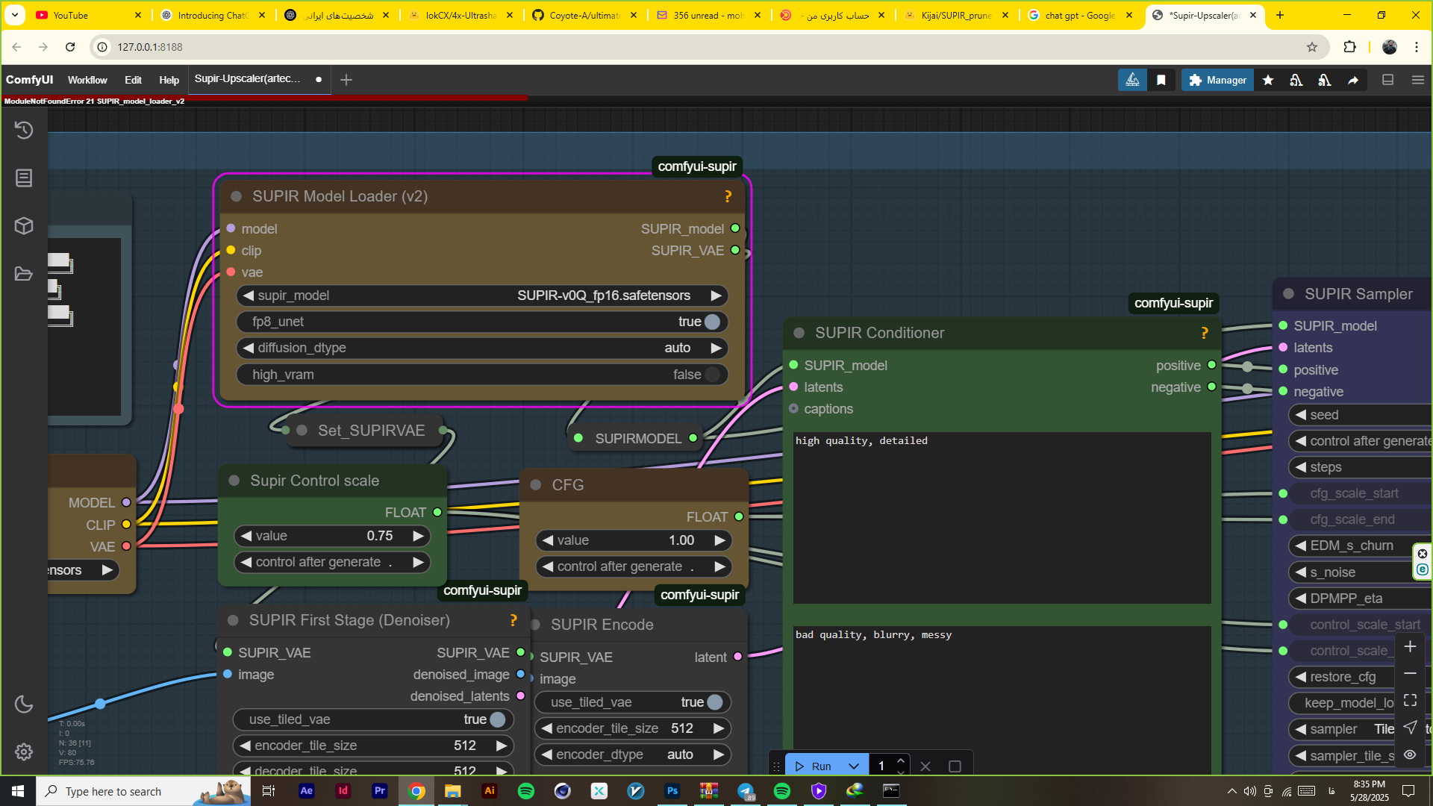
Task: Click the fit view canvas icon
Action: click(1409, 700)
